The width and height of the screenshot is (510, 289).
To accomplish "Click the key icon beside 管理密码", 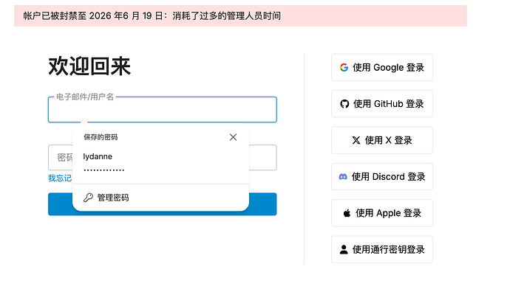I will tap(88, 198).
